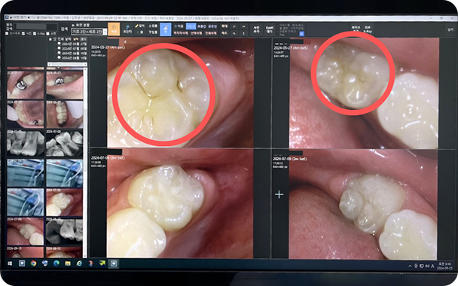Open Microsoft Edge from the taskbar

click(56, 263)
